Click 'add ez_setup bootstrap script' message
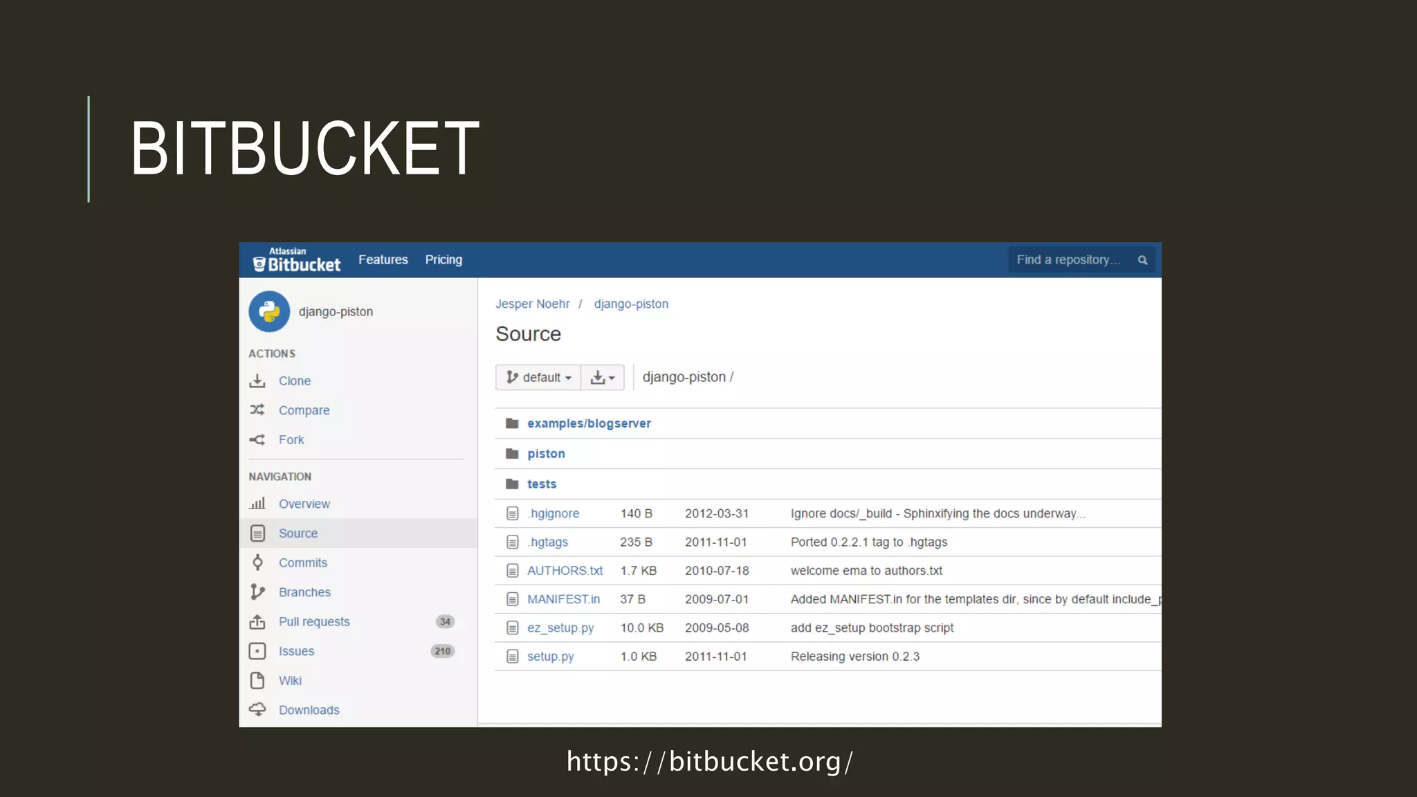 pos(872,628)
